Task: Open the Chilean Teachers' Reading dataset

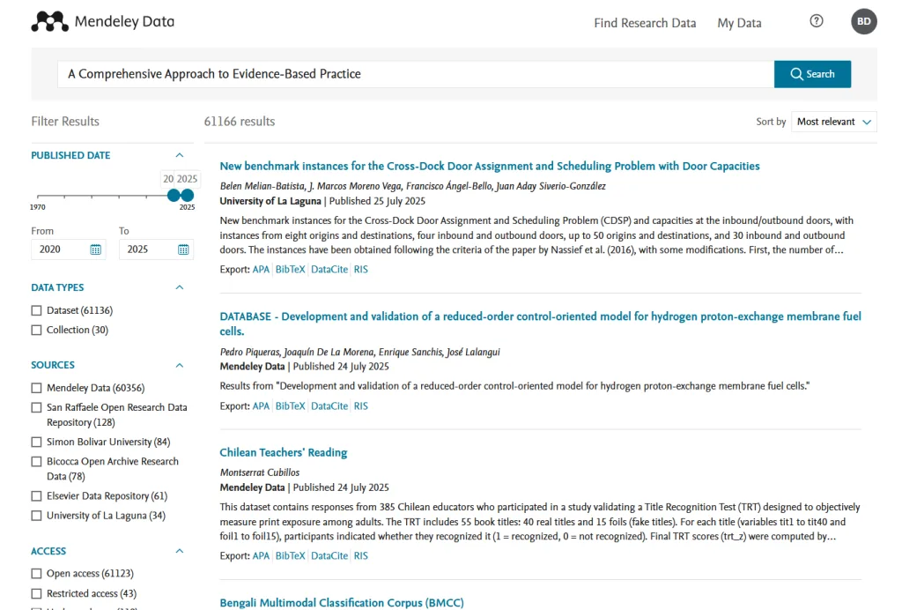Action: (284, 452)
